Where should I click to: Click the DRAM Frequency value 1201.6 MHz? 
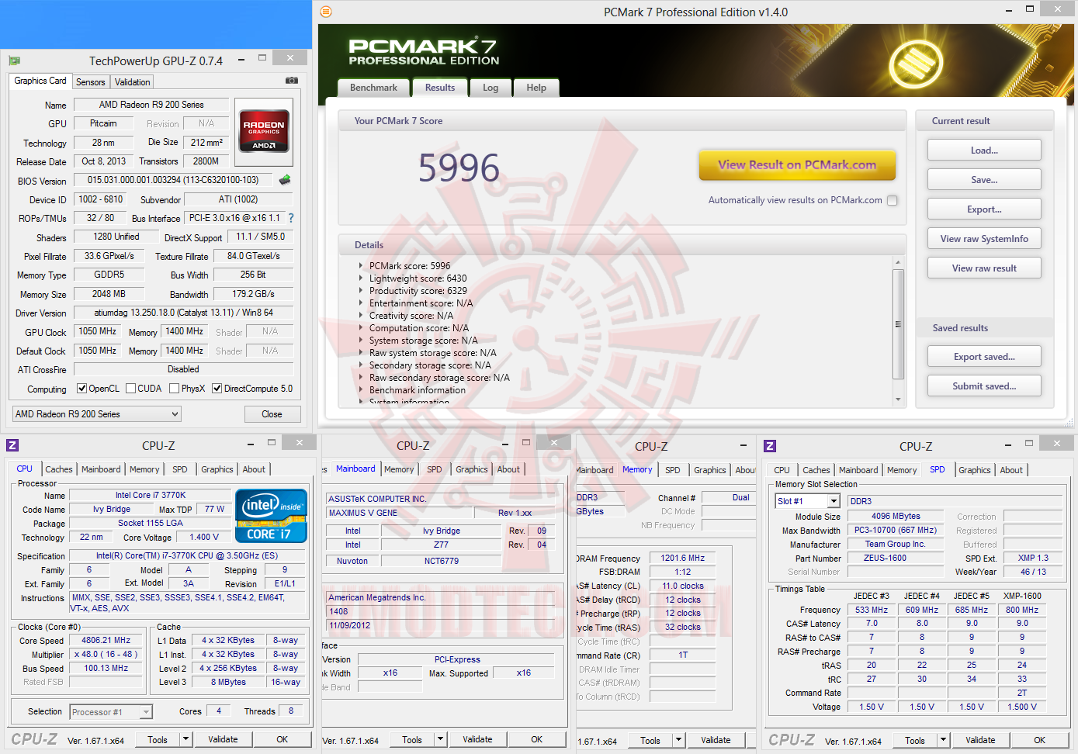point(683,559)
